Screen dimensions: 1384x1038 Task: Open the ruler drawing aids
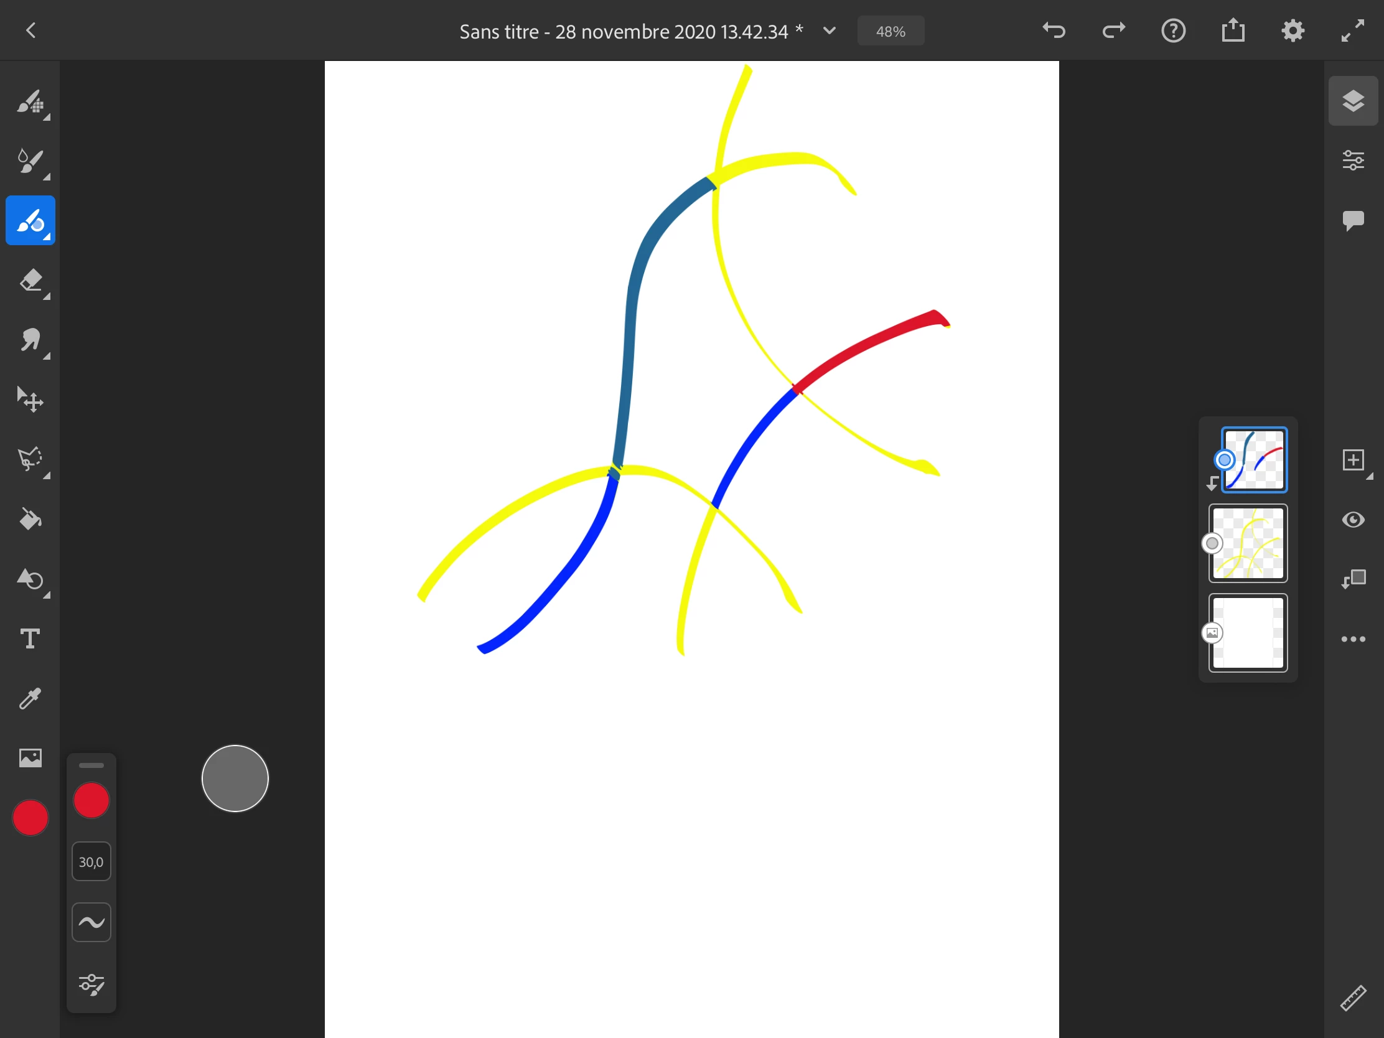coord(1353,999)
